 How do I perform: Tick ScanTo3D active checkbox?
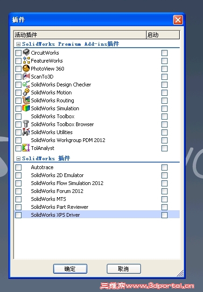tap(18, 77)
